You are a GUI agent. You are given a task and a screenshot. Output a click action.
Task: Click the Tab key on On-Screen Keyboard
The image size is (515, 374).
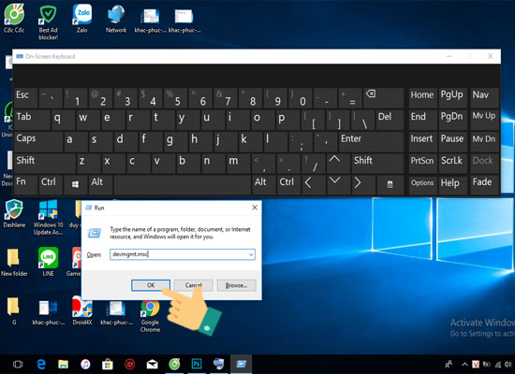(x=32, y=120)
